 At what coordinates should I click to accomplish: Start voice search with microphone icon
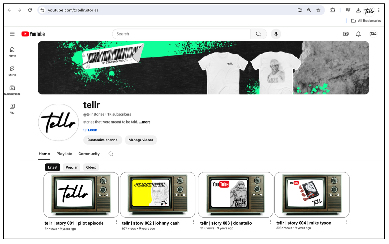click(276, 34)
